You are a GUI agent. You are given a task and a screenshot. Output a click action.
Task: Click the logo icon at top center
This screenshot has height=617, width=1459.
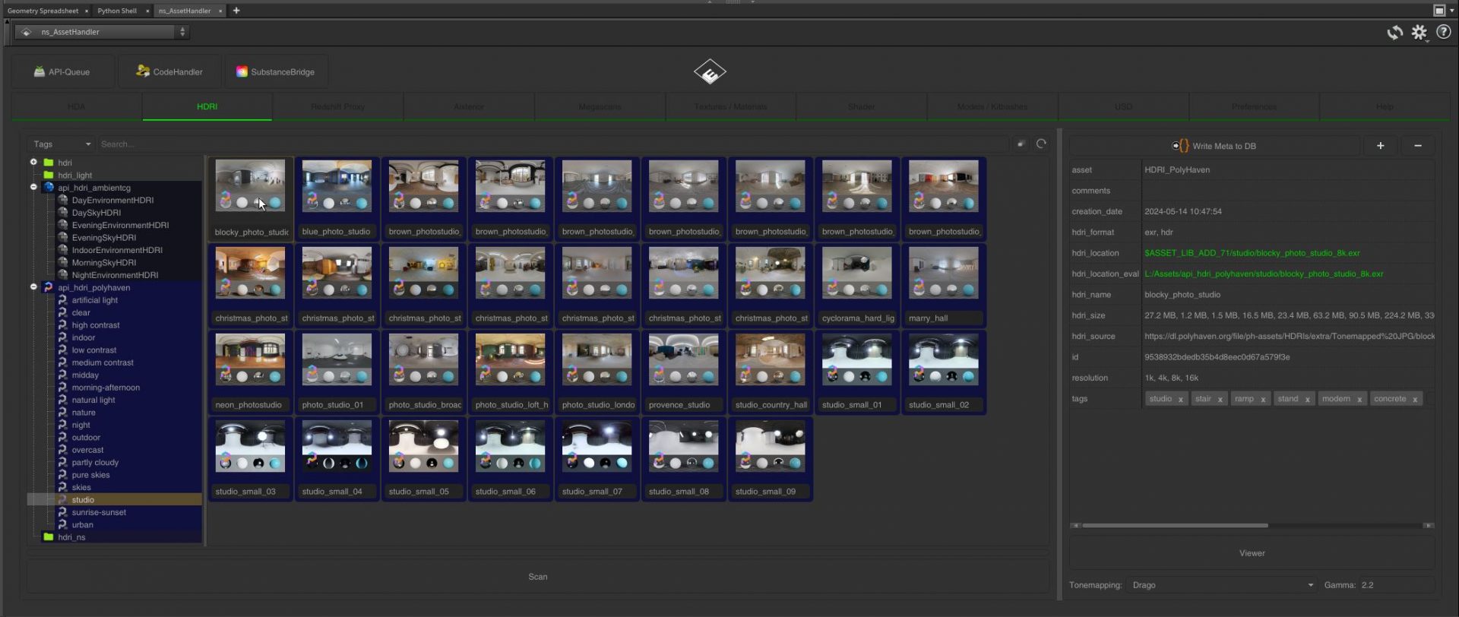pos(710,72)
